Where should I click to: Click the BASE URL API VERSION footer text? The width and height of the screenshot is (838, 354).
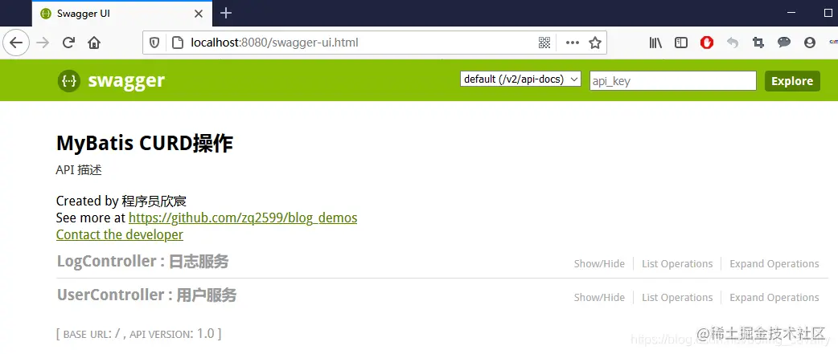[138, 334]
